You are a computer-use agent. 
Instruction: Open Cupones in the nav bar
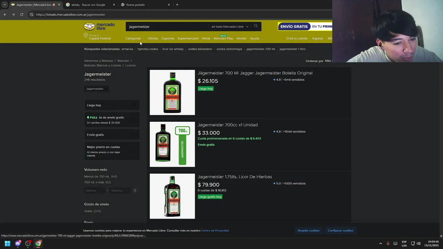pos(168,38)
